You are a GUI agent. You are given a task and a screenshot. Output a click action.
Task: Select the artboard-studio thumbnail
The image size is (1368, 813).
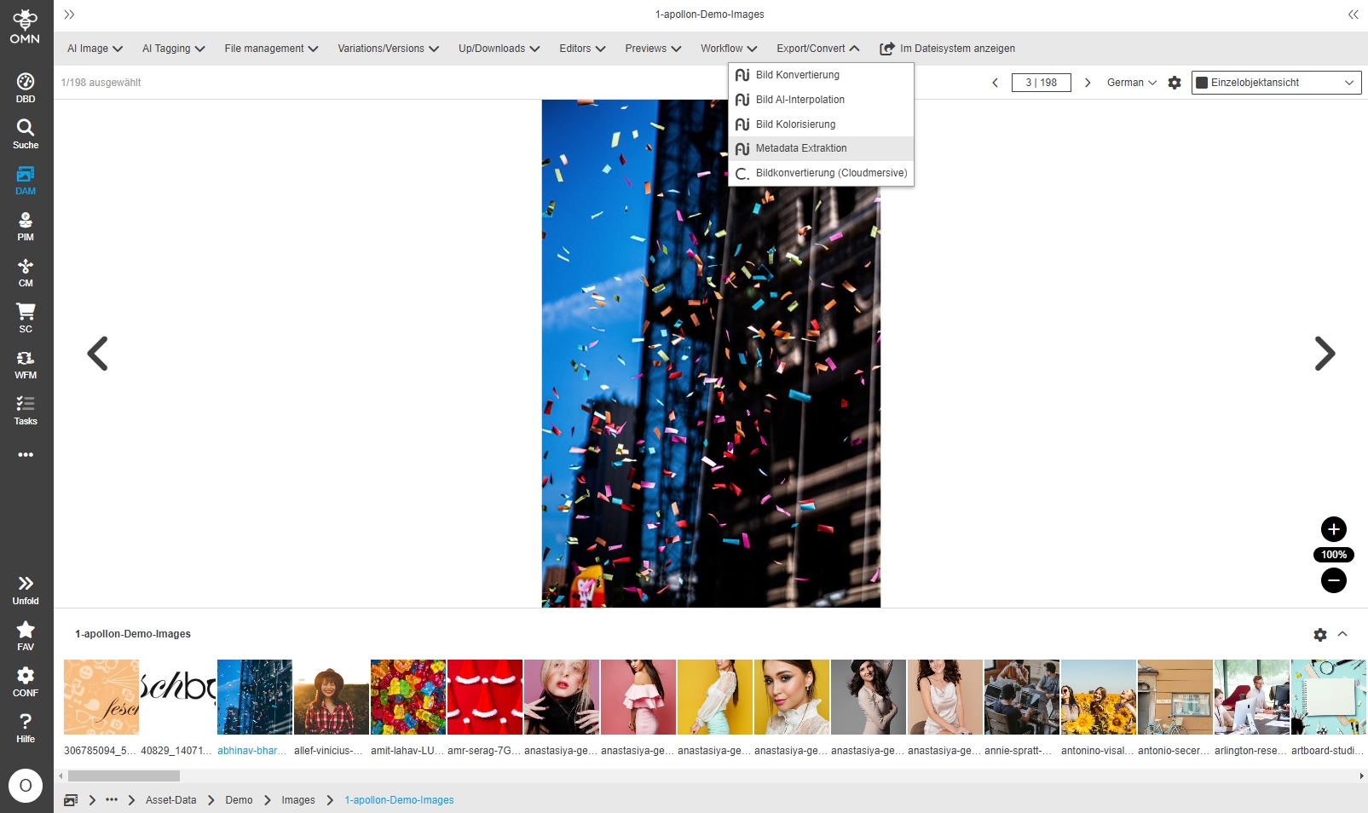1329,697
